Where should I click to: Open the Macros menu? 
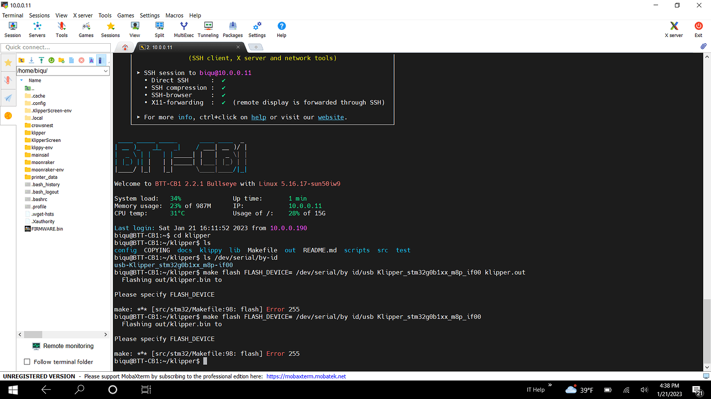(174, 15)
